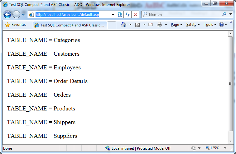Click Local intranet security zone status
The width and height of the screenshot is (236, 154).
point(138,148)
